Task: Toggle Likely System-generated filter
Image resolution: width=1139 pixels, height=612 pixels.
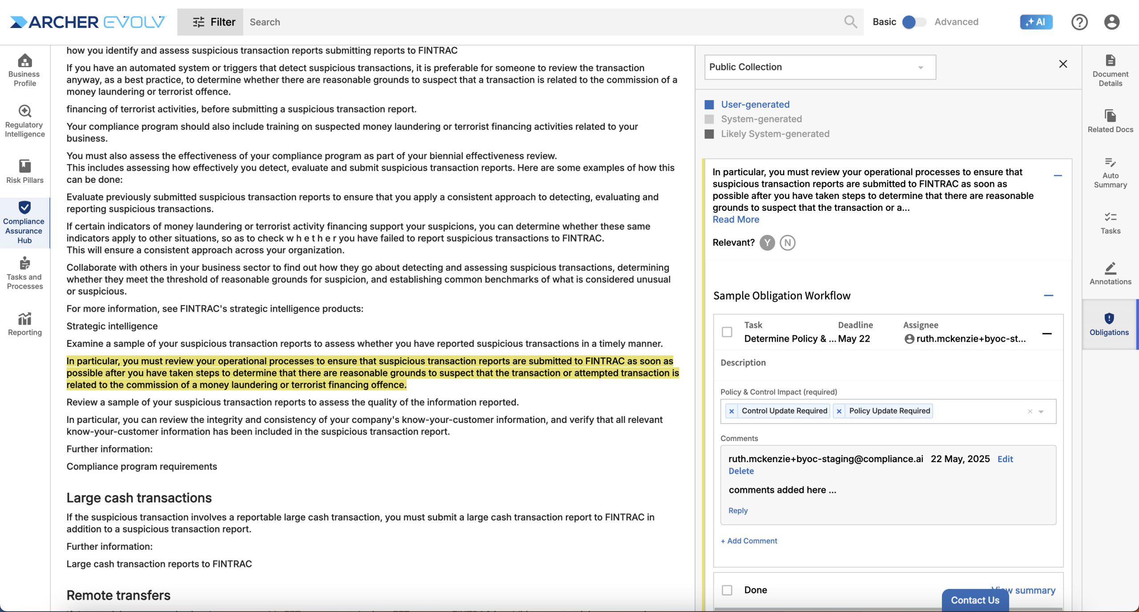Action: 767,134
